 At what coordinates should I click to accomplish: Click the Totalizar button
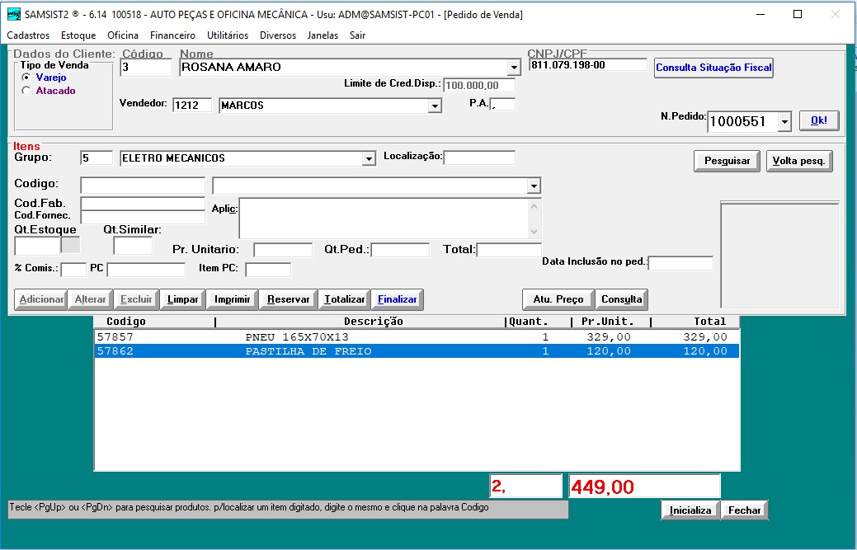[x=344, y=299]
